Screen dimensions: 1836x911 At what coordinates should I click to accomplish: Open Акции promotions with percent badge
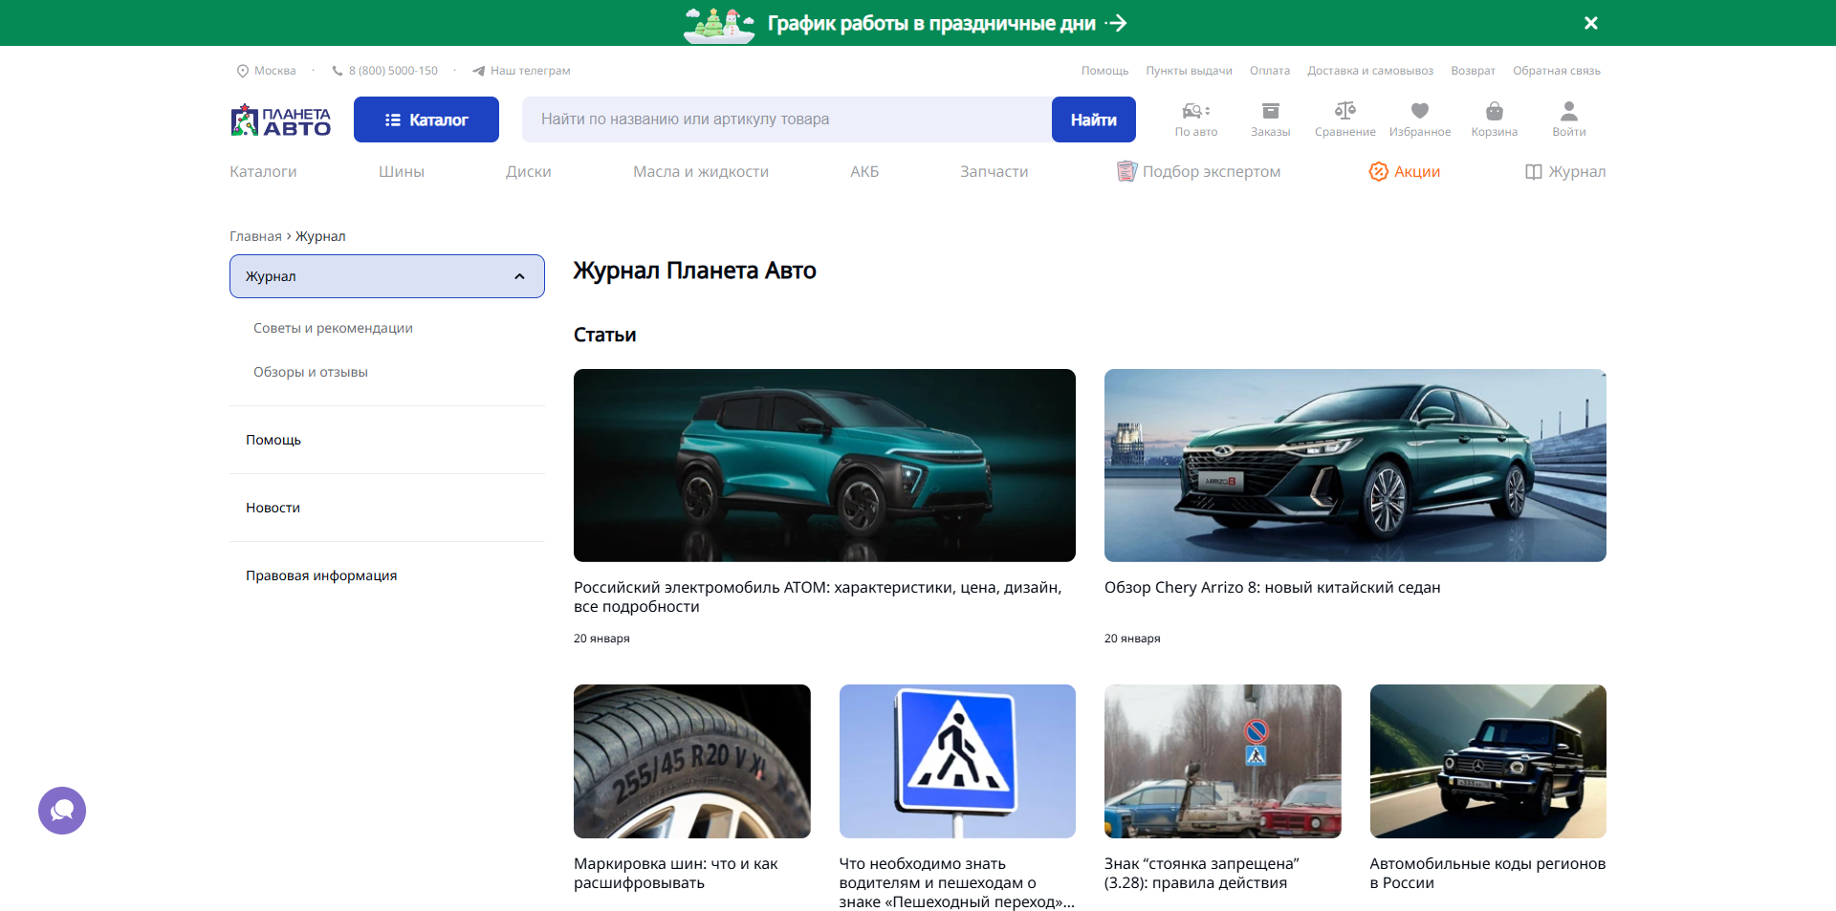[1404, 171]
